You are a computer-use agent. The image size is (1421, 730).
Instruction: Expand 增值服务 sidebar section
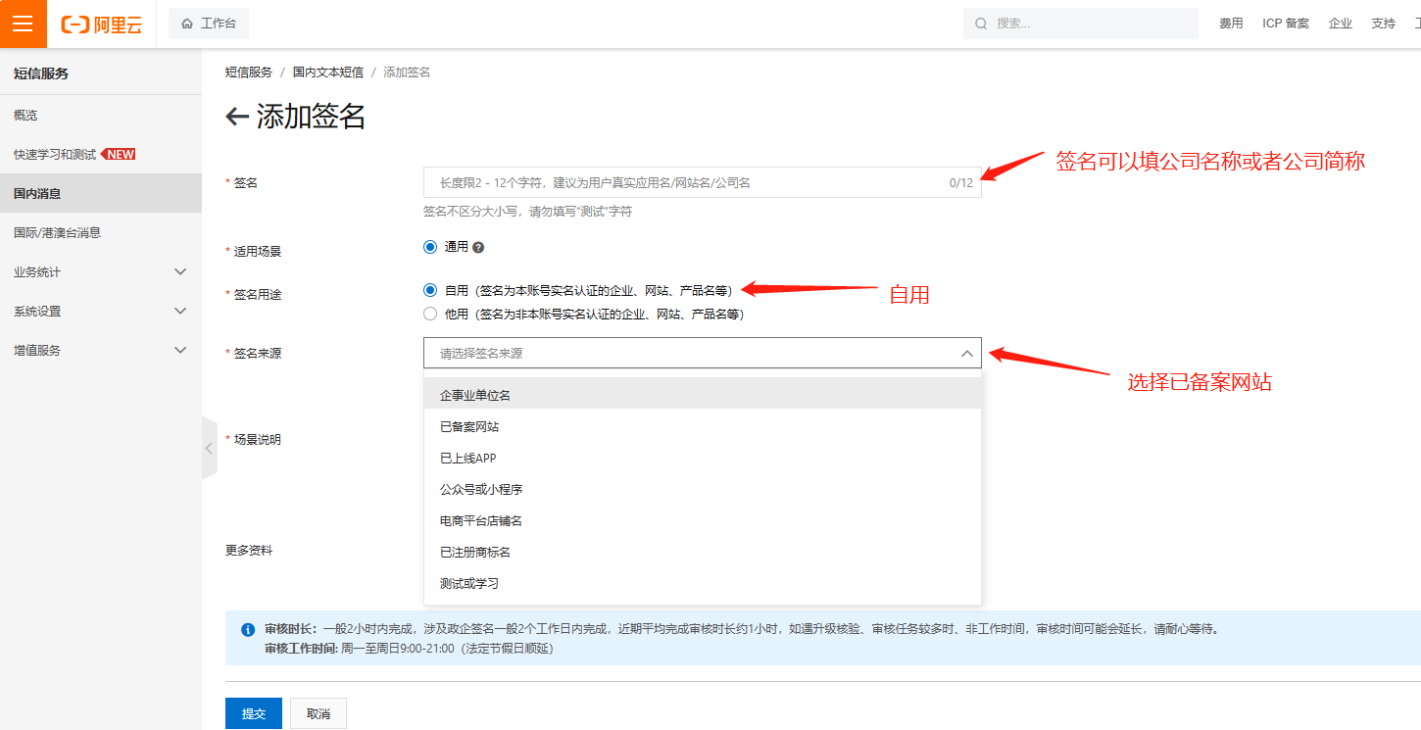[x=101, y=351]
